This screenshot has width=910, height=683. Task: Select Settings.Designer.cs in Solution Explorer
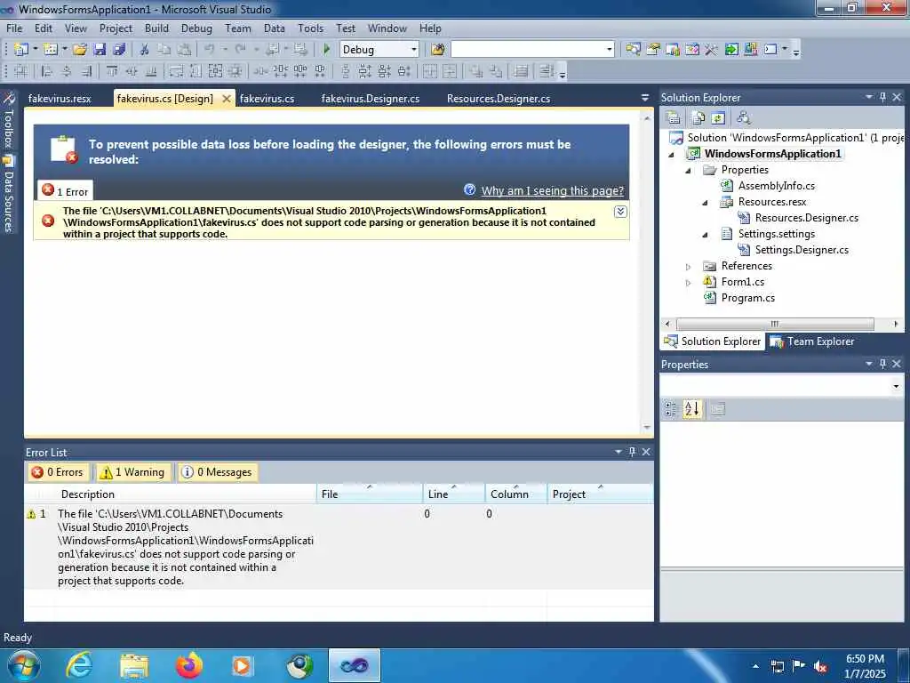802,250
